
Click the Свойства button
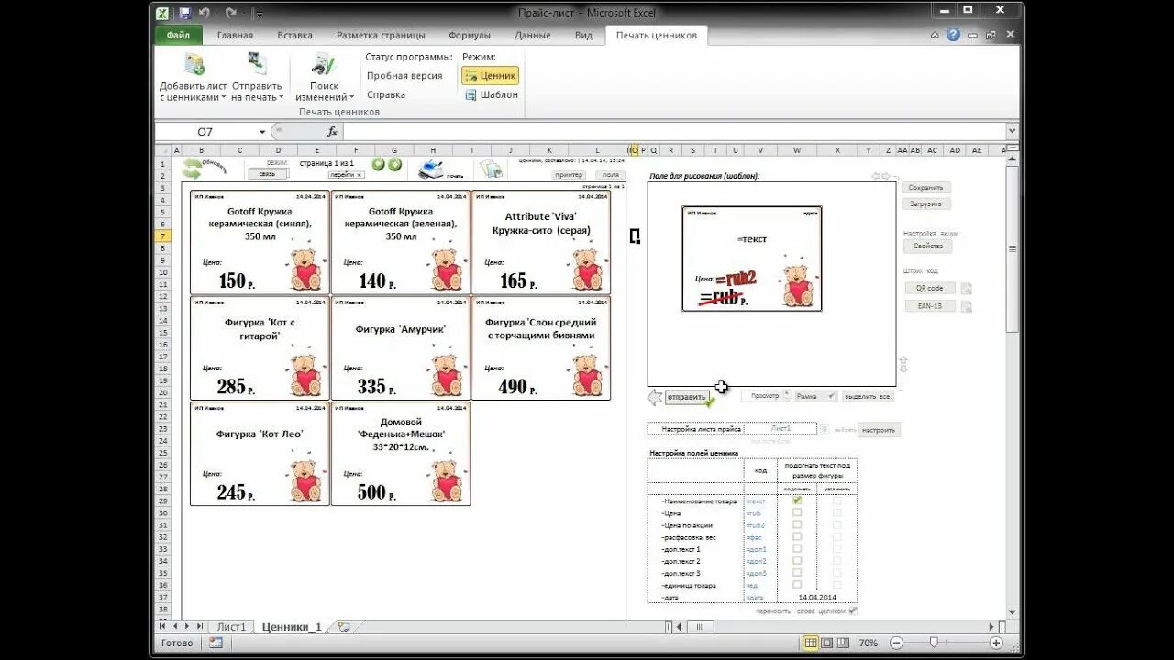[927, 246]
